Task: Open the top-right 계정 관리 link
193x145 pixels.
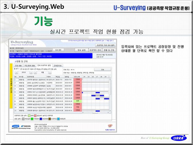Action: pyautogui.click(x=109, y=41)
